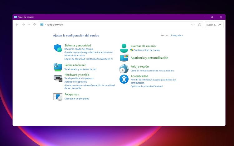The width and height of the screenshot is (234, 146).
Task: Go back with the left arrow
Action: coord(17,25)
